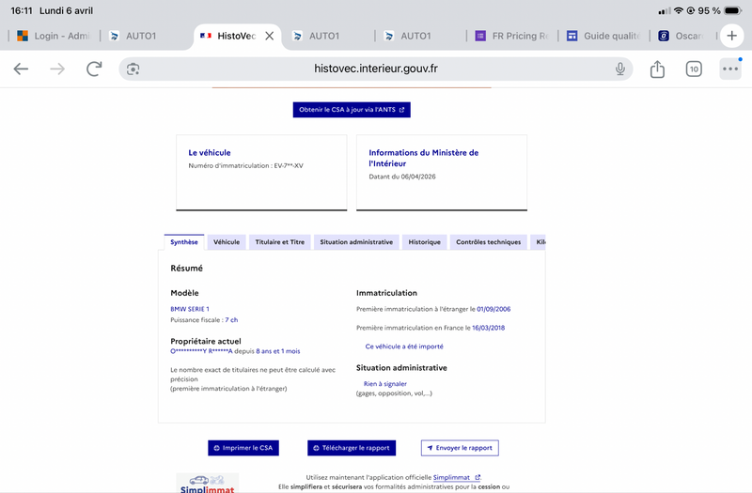Open the three-dots more options menu

tap(730, 69)
